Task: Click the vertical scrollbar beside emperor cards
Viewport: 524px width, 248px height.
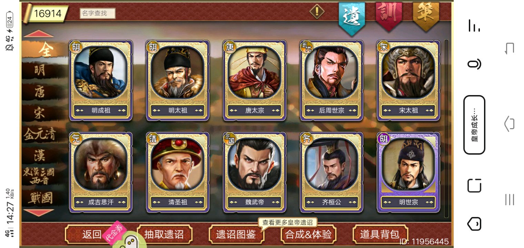Action: [x=446, y=128]
